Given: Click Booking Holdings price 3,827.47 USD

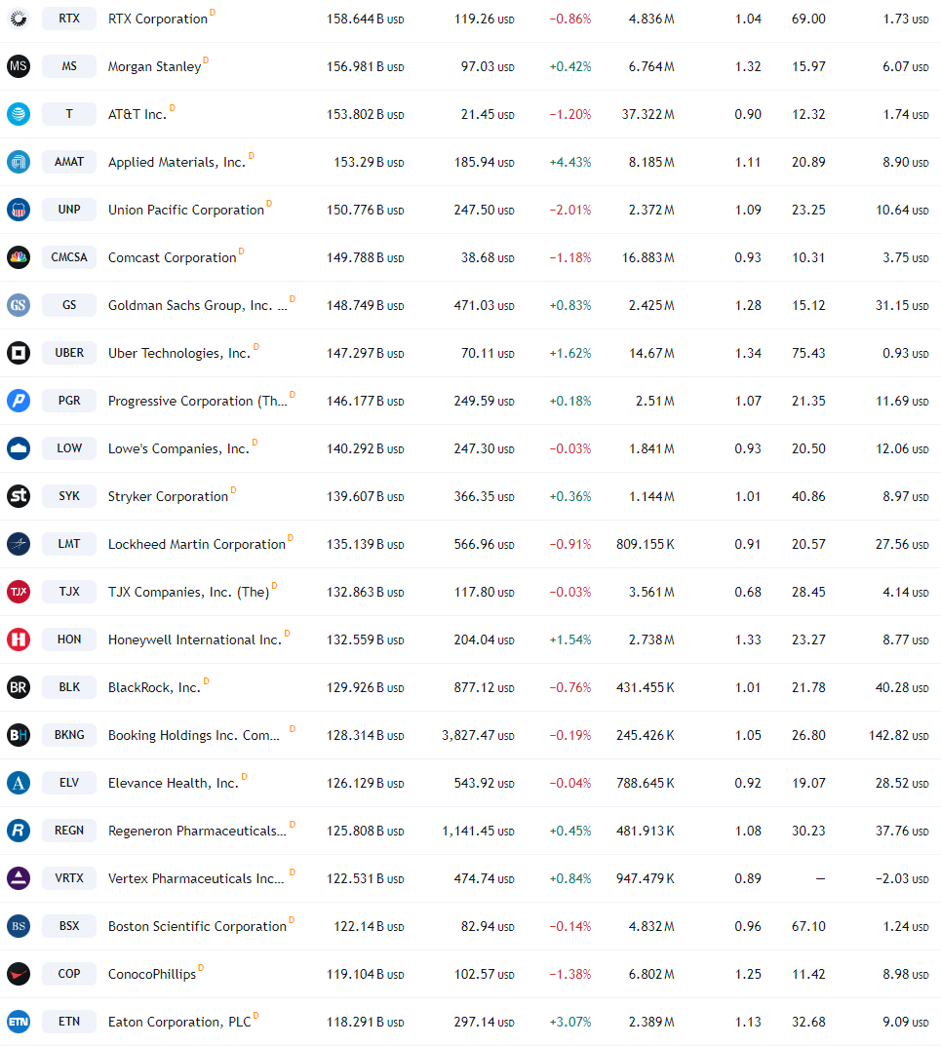Looking at the screenshot, I should coord(478,736).
